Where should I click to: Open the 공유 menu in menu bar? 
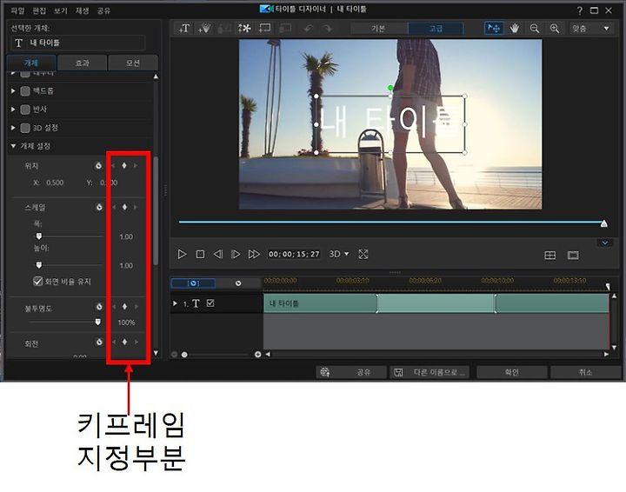pyautogui.click(x=103, y=10)
